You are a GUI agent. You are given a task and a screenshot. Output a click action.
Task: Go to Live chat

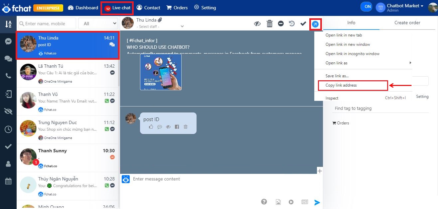(x=117, y=8)
